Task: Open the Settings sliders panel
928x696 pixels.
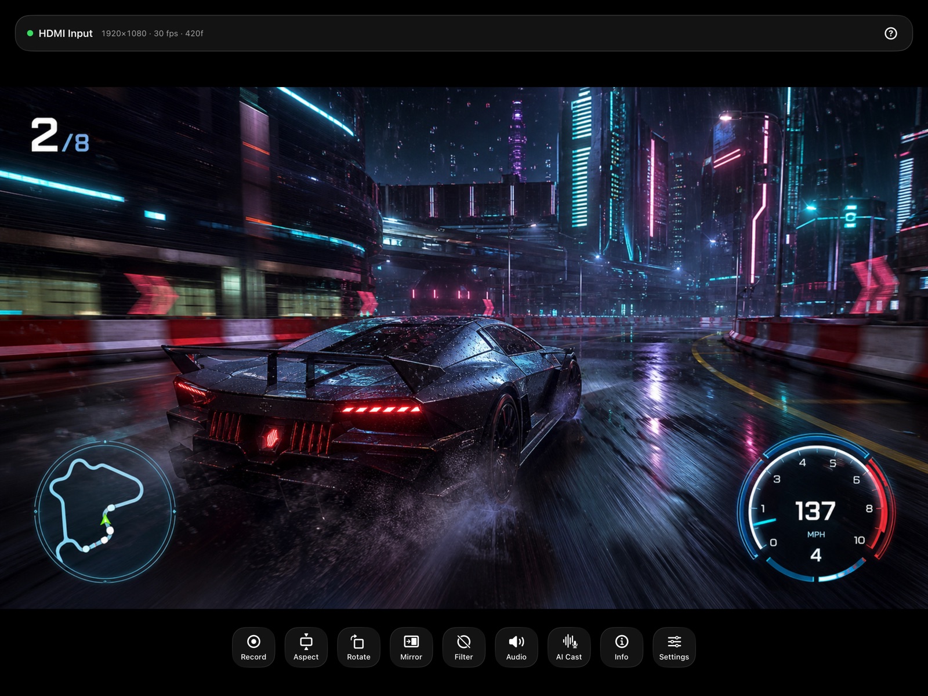Action: [x=674, y=647]
